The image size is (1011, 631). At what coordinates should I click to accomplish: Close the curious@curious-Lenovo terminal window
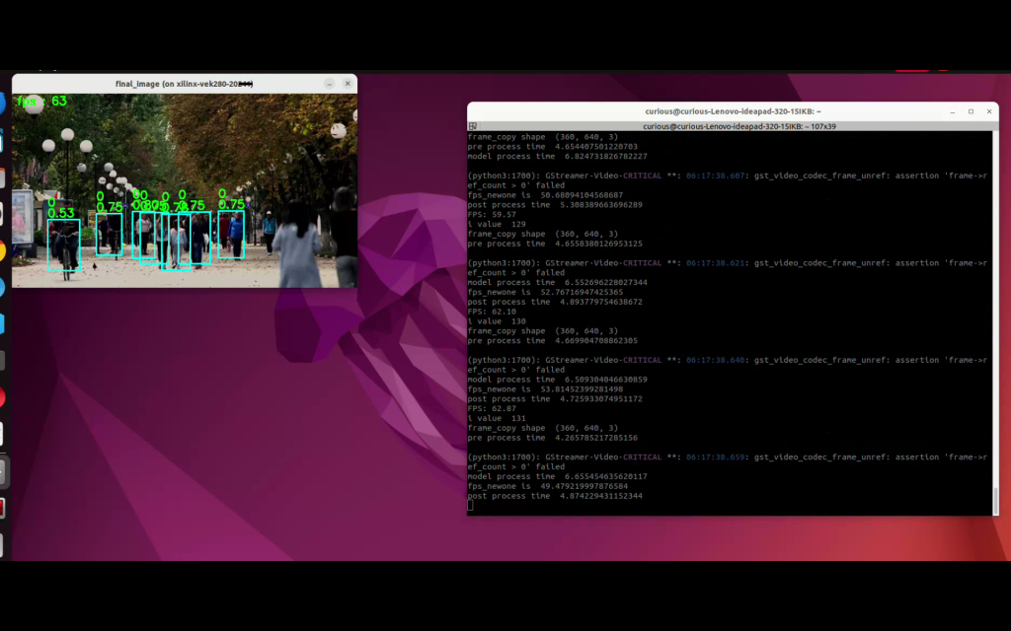[x=989, y=111]
